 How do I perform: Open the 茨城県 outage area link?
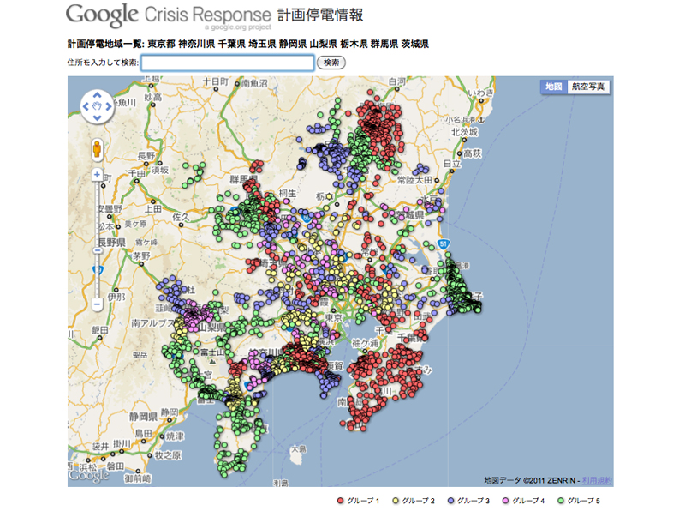tap(415, 44)
